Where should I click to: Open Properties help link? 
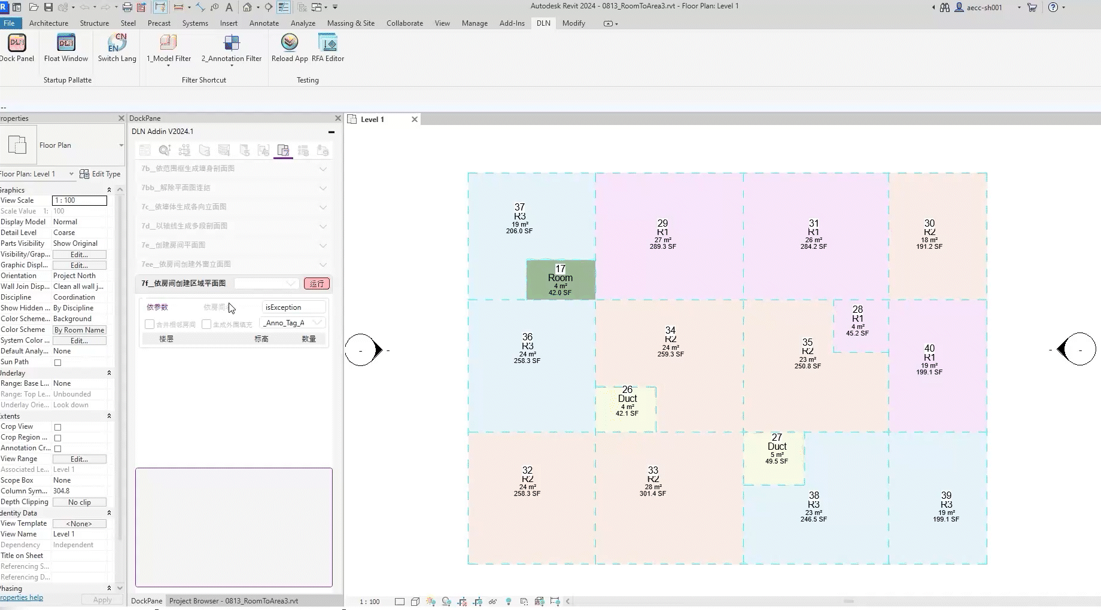[22, 597]
